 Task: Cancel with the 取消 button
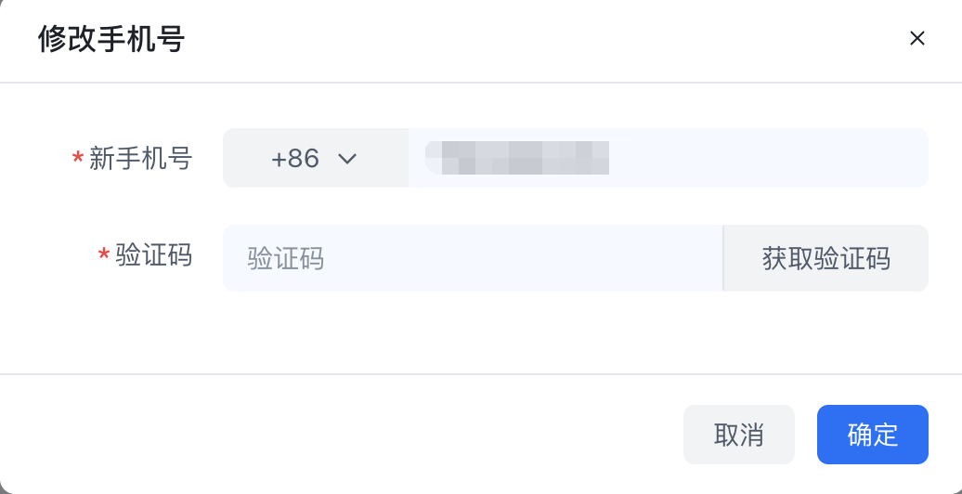click(x=738, y=435)
